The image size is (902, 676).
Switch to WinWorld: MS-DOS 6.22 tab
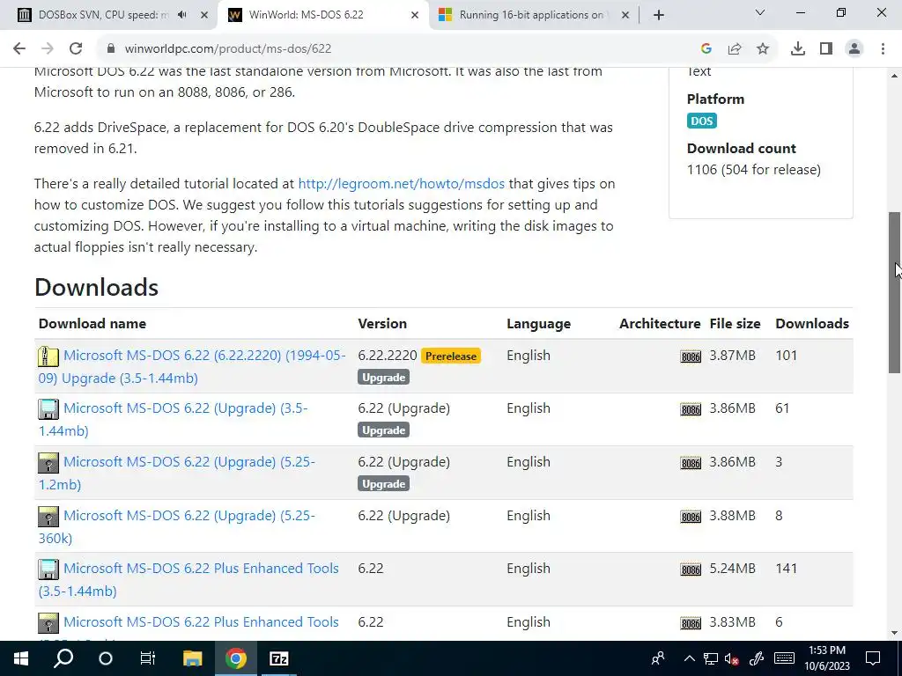click(306, 15)
